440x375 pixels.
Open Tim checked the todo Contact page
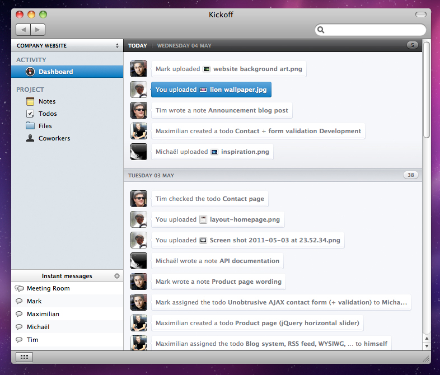[x=209, y=199]
